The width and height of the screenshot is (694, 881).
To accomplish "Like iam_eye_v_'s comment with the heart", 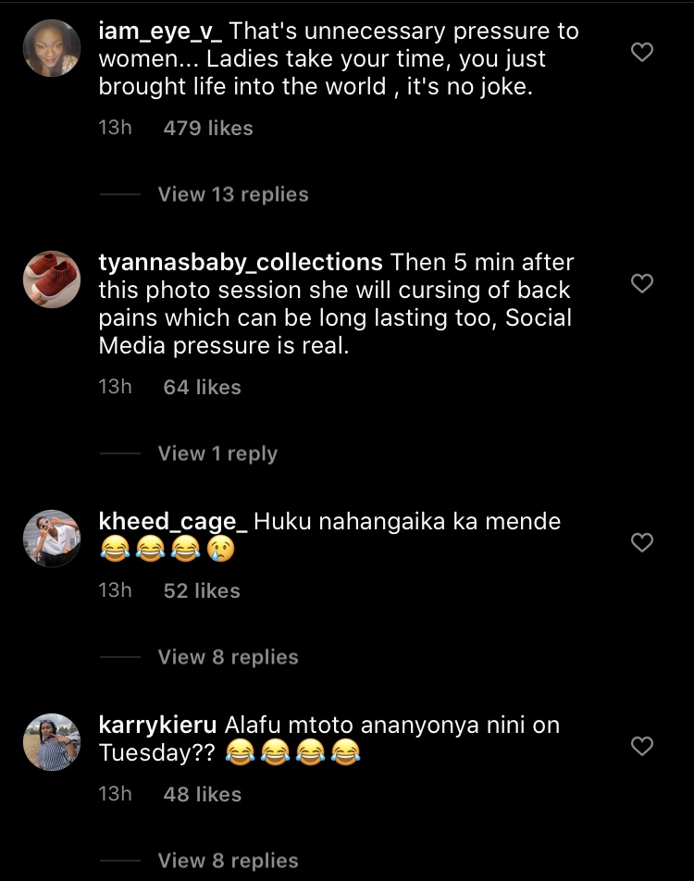I will [x=641, y=53].
